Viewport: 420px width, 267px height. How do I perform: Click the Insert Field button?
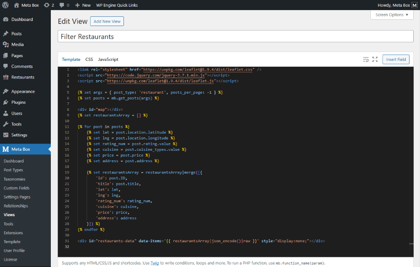(396, 60)
